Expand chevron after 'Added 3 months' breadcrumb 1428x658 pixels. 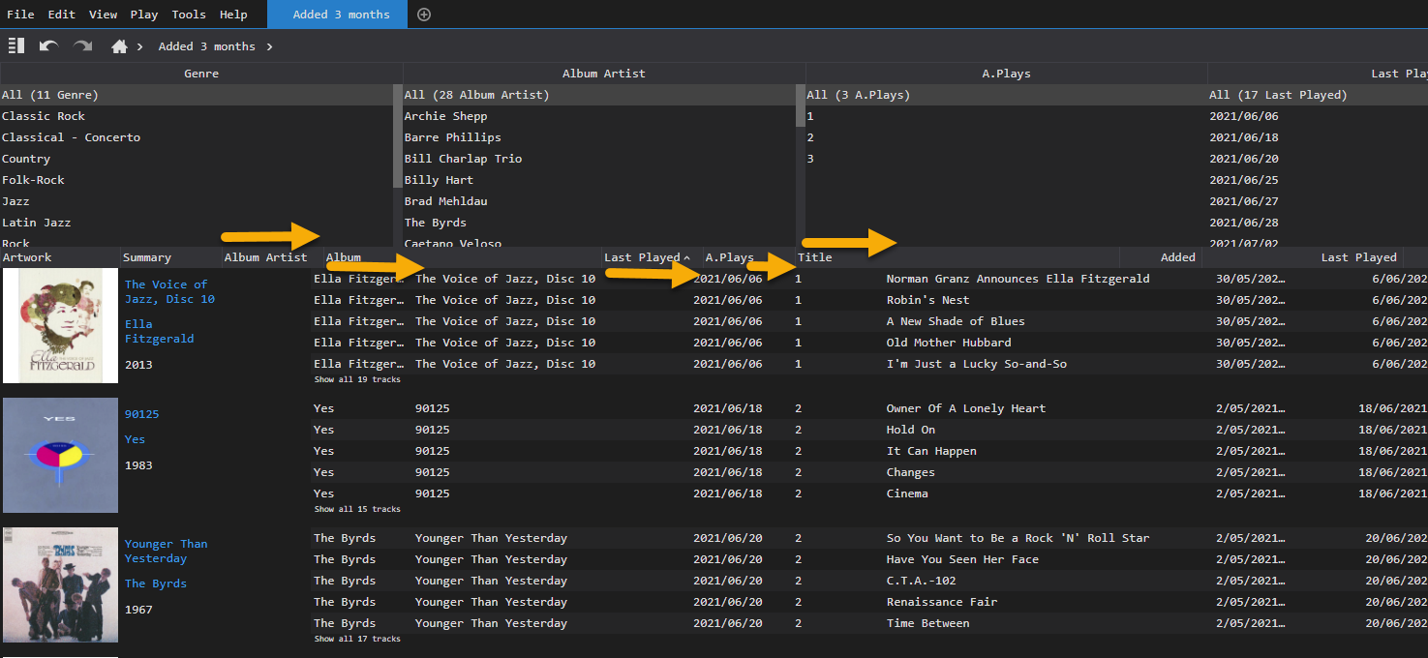click(270, 46)
